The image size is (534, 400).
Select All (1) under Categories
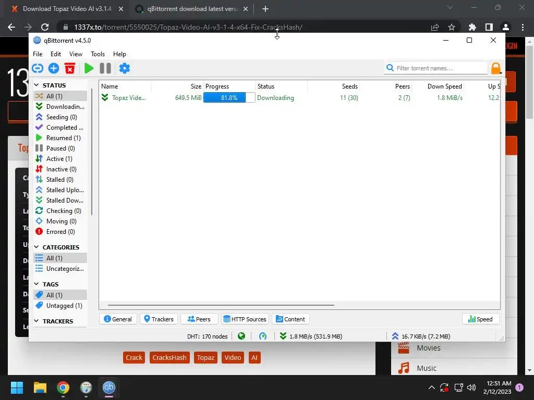pos(60,258)
